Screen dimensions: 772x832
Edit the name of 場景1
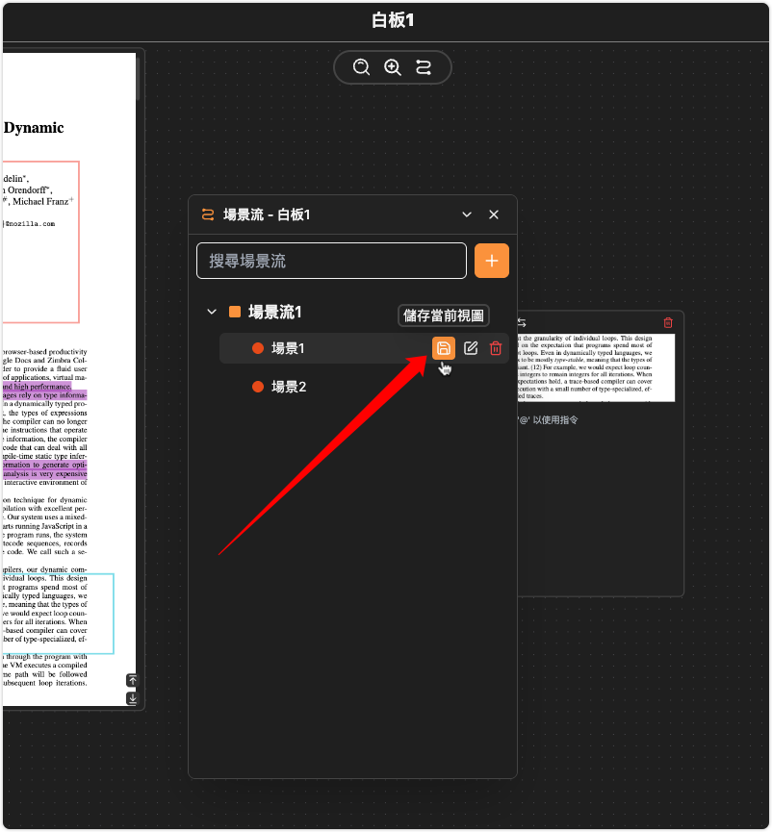coord(471,348)
